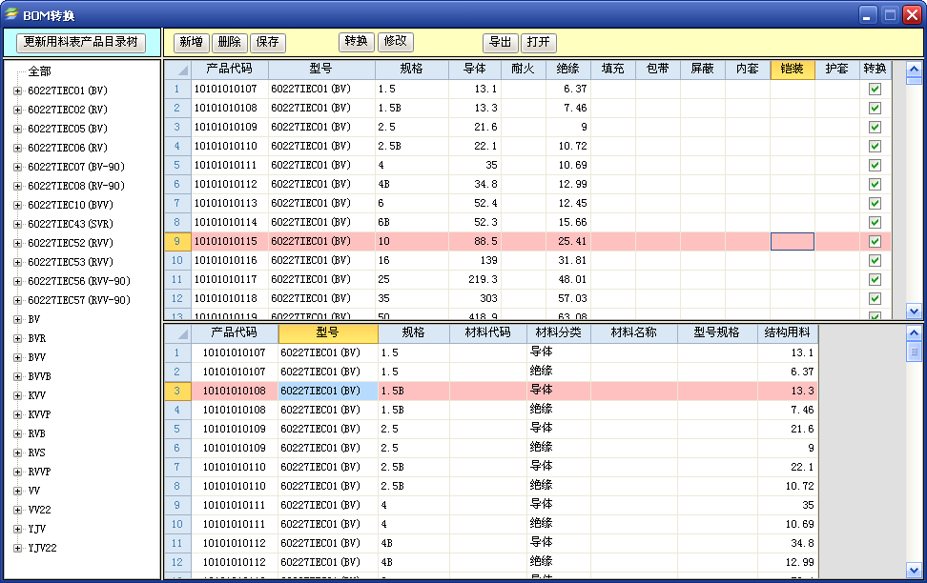This screenshot has width=927, height=583.
Task: Expand the KVVP tree node
Action: coord(18,414)
